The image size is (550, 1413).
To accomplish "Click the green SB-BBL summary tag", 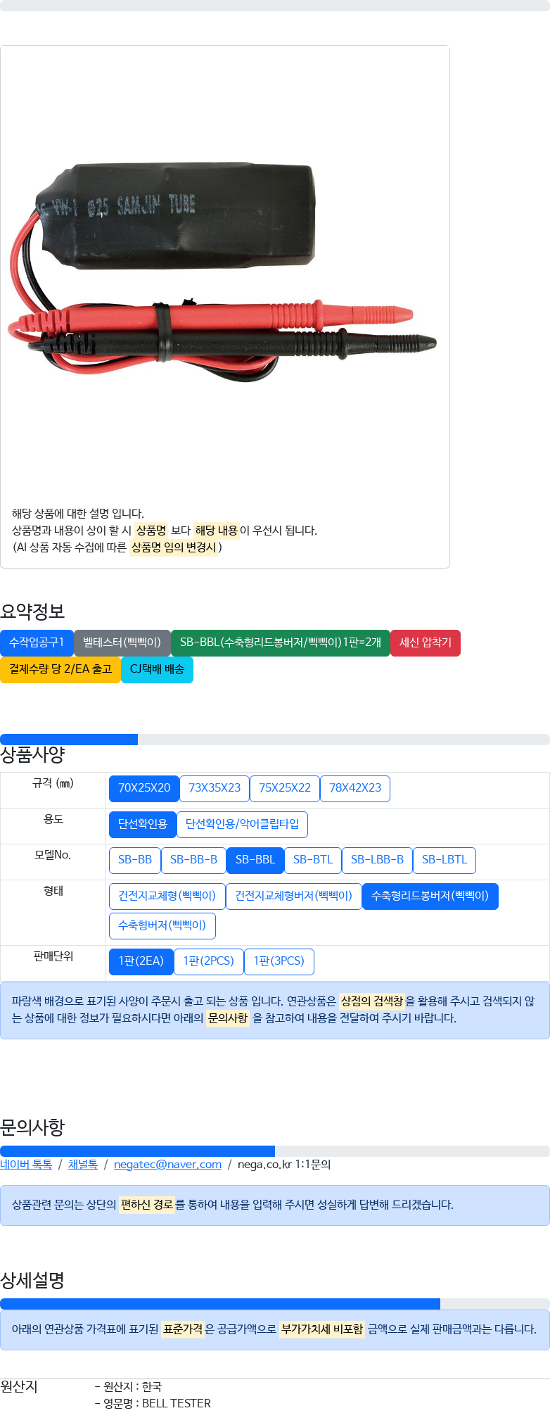I will pos(281,642).
